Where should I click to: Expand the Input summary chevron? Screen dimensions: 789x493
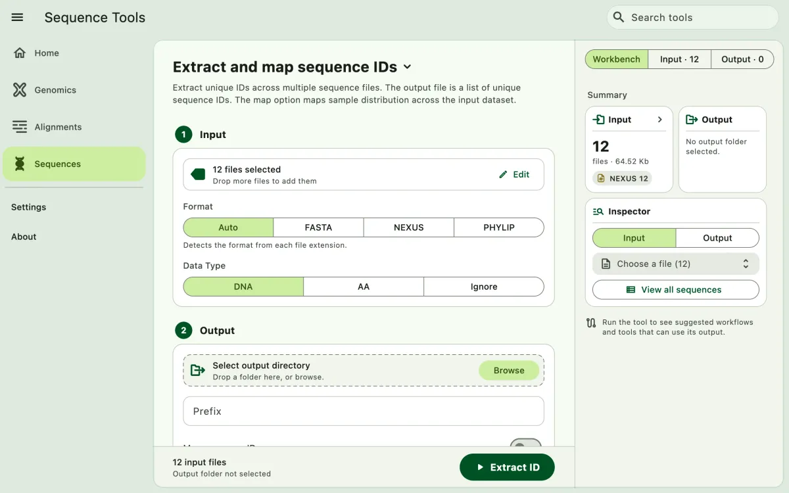pos(660,120)
